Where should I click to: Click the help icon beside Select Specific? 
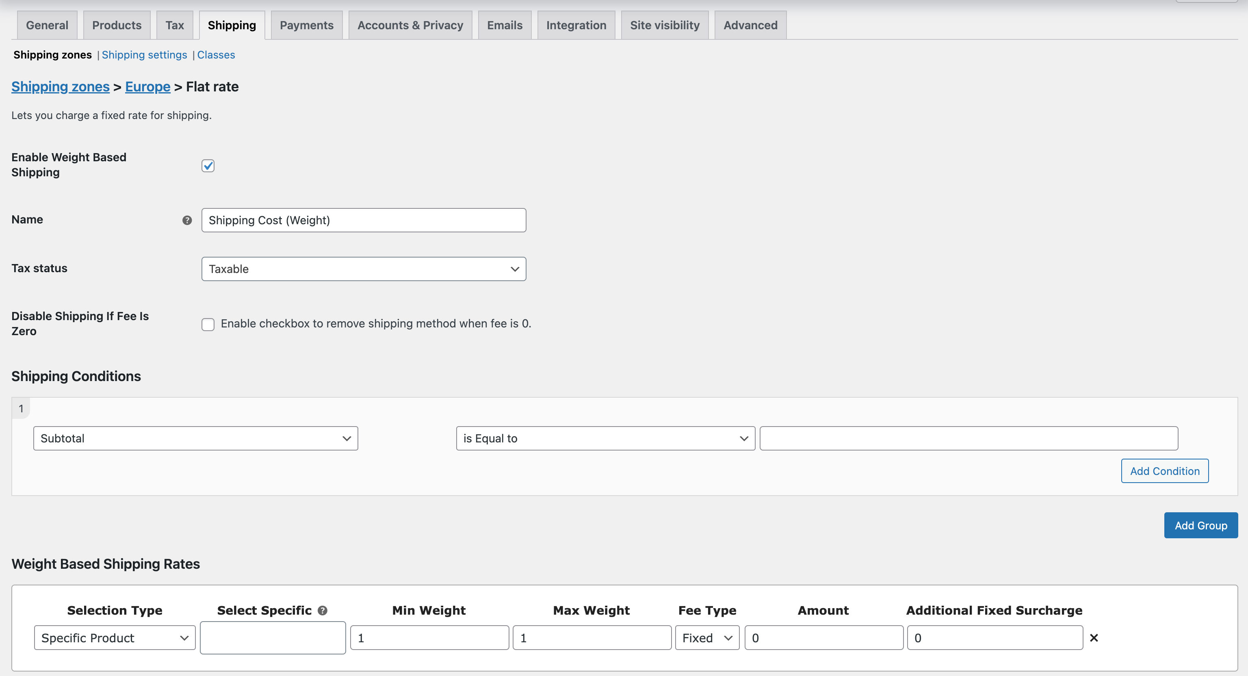(x=323, y=610)
